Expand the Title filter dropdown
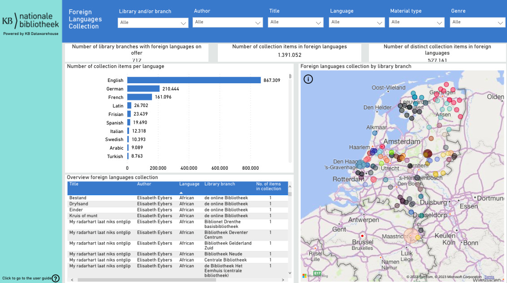Viewport: 507px width, 283px height. point(295,22)
